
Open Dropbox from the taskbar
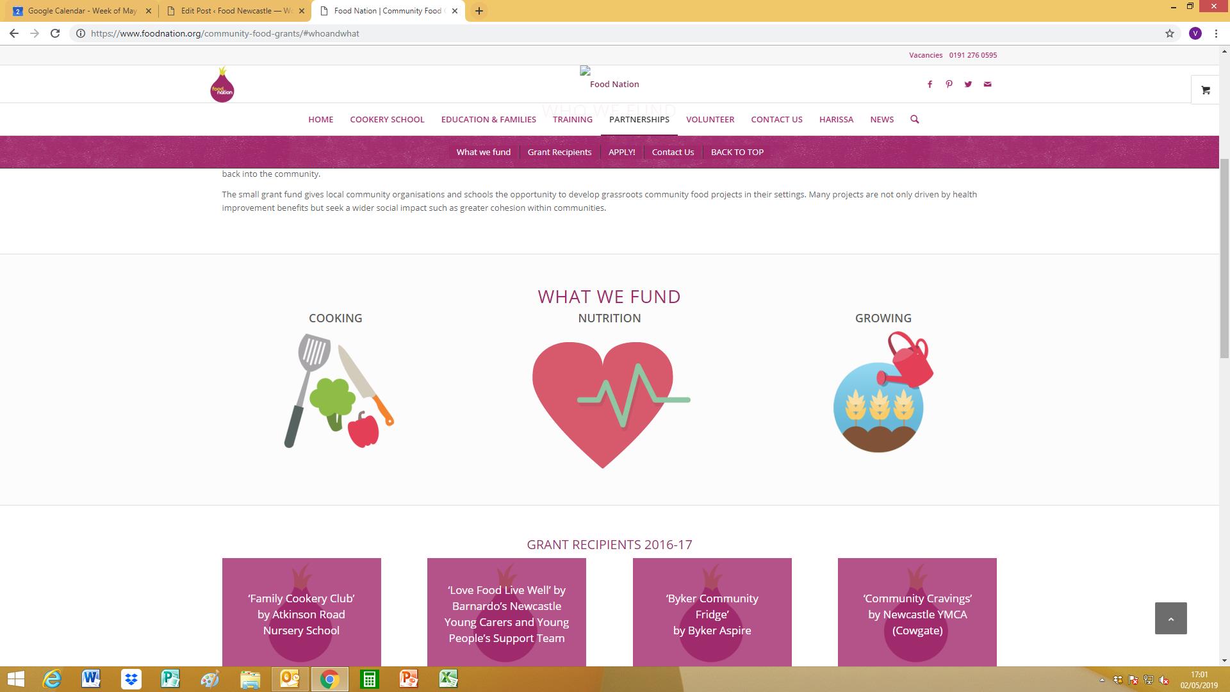tap(131, 679)
